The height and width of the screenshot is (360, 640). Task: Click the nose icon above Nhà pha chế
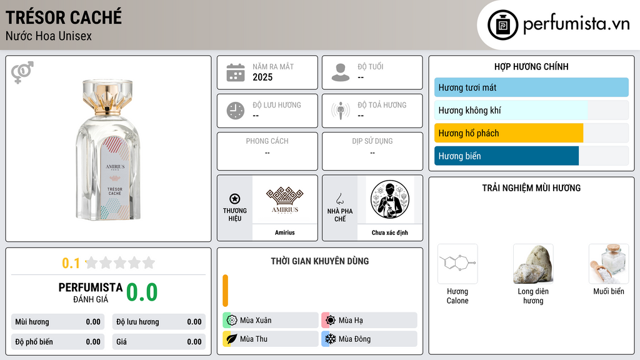[339, 199]
